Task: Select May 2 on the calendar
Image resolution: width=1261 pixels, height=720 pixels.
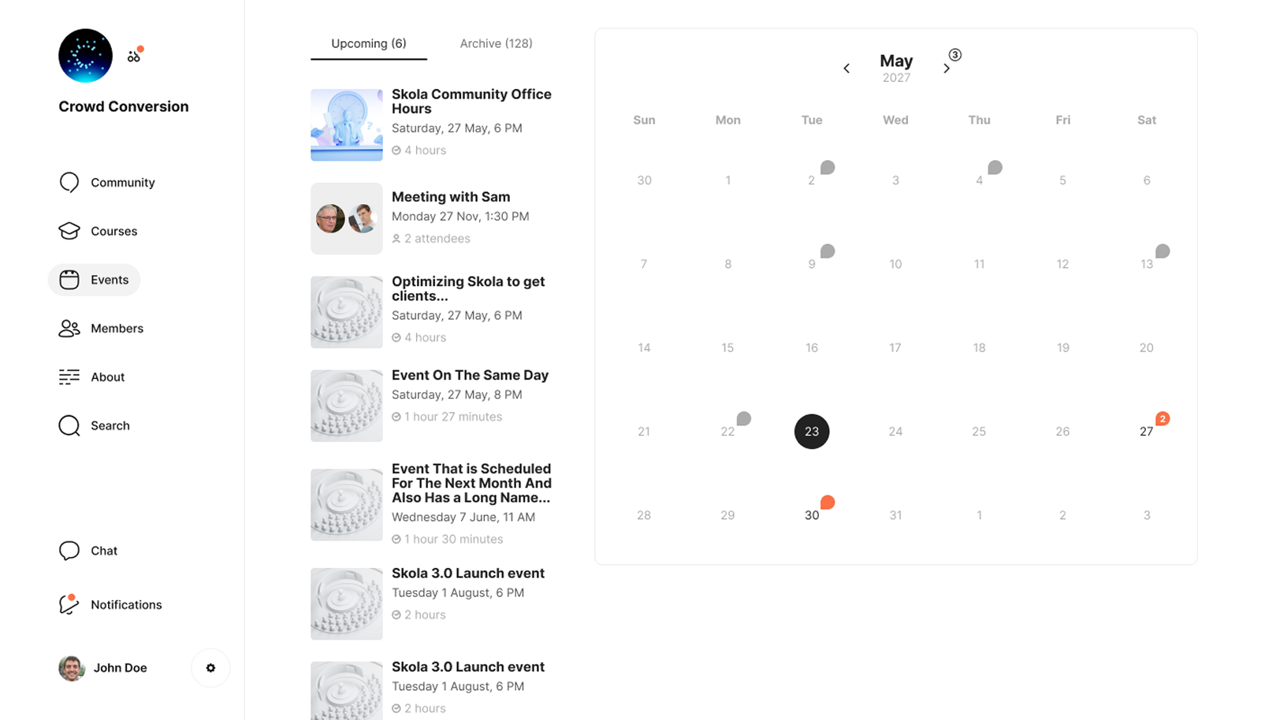Action: click(x=811, y=180)
